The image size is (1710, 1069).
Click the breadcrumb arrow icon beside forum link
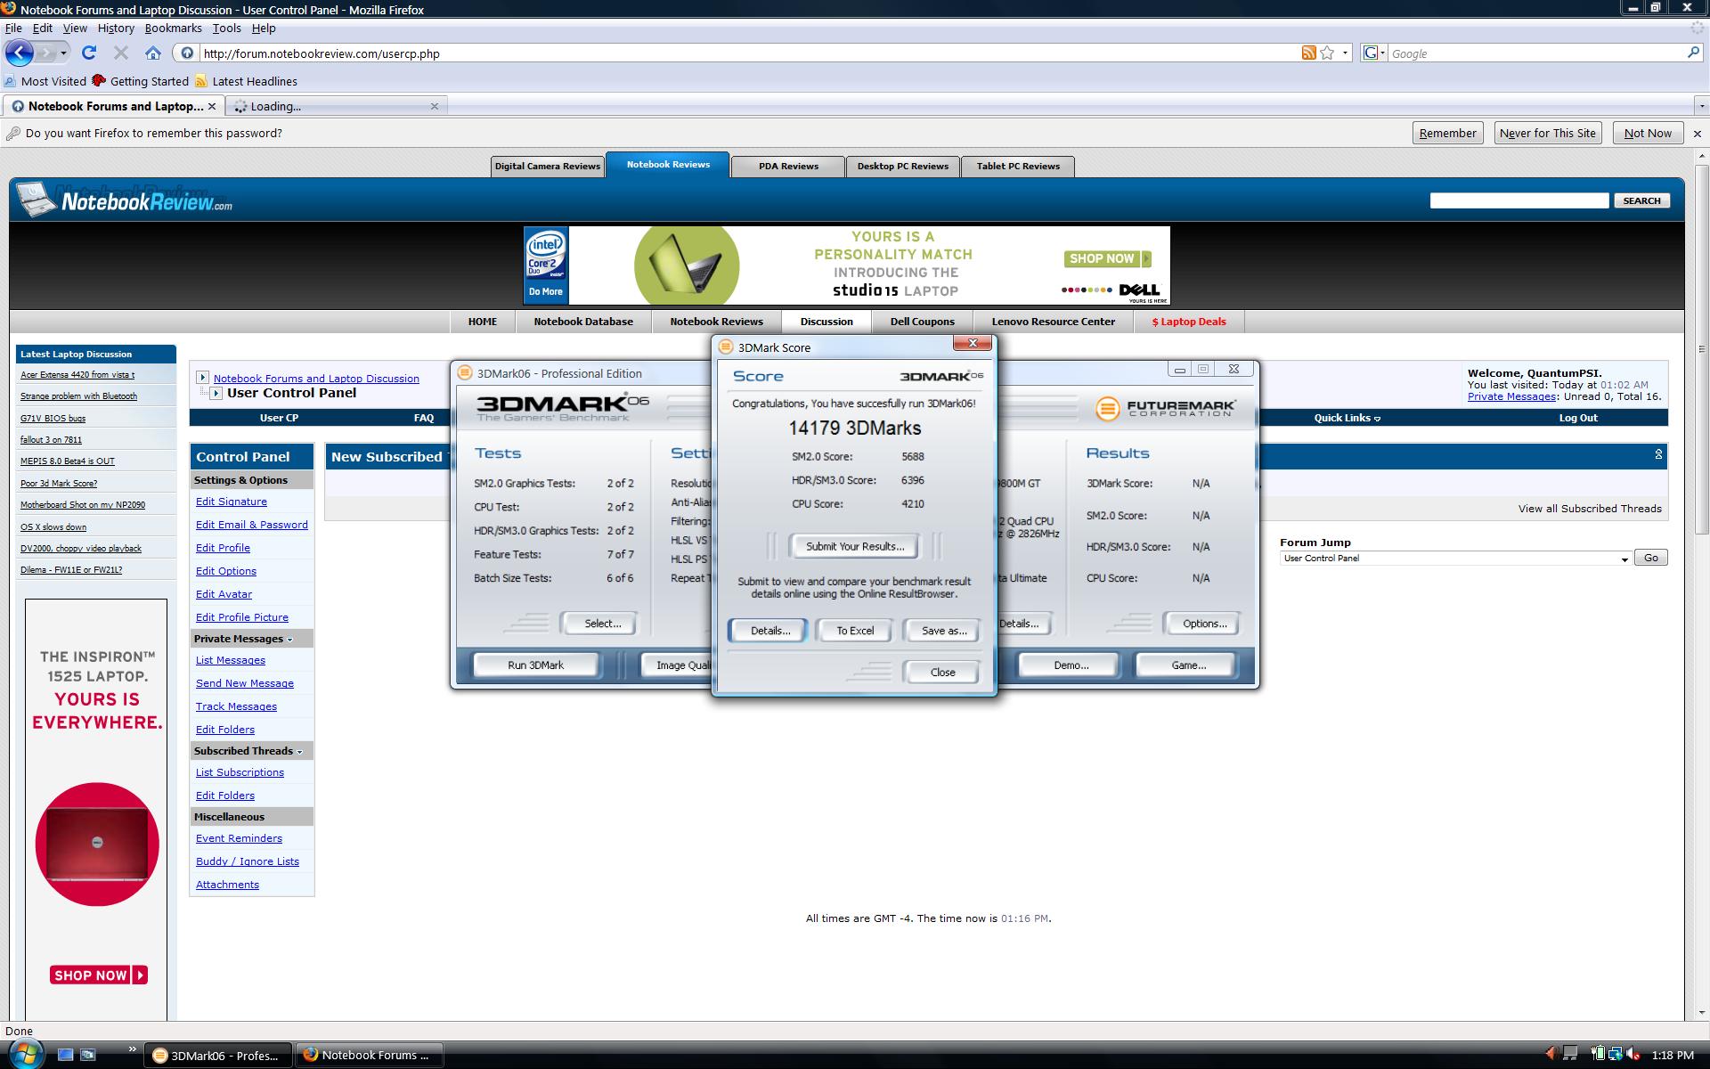(x=202, y=378)
